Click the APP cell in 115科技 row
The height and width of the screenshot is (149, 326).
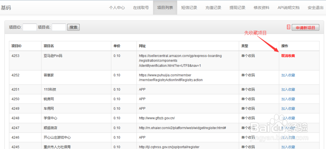[x=142, y=90]
